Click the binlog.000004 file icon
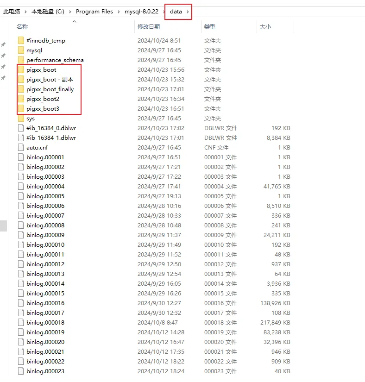This screenshot has height=382, width=365. [21, 187]
